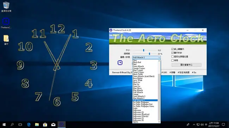Screen dimensions: 229x128
Task: Click the blue clock icon in the settings panel
Action: click(x=120, y=63)
